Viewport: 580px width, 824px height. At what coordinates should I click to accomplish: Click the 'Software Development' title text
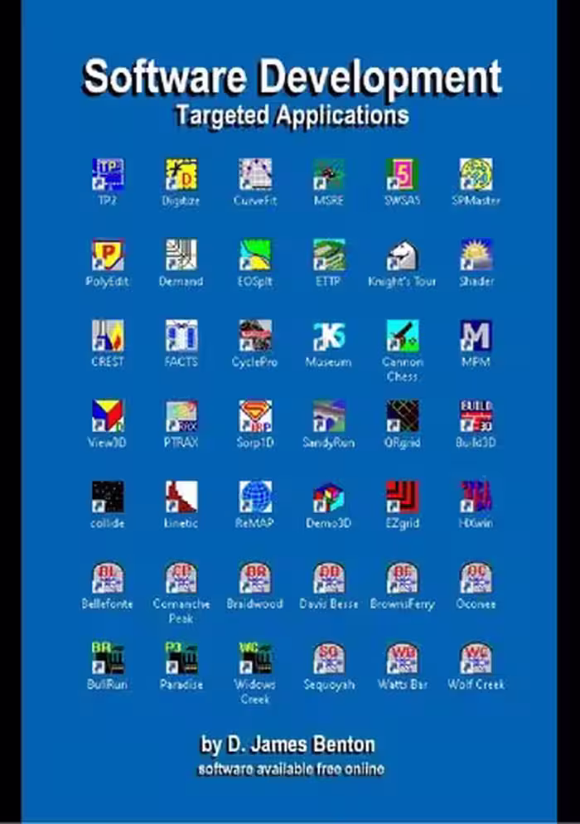tap(292, 78)
